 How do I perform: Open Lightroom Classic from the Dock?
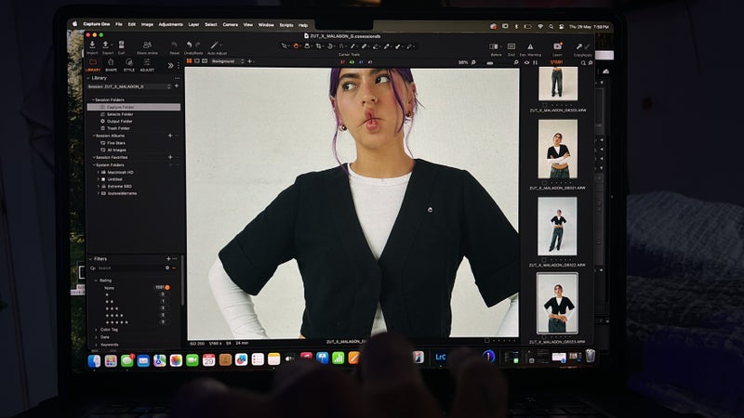point(440,357)
